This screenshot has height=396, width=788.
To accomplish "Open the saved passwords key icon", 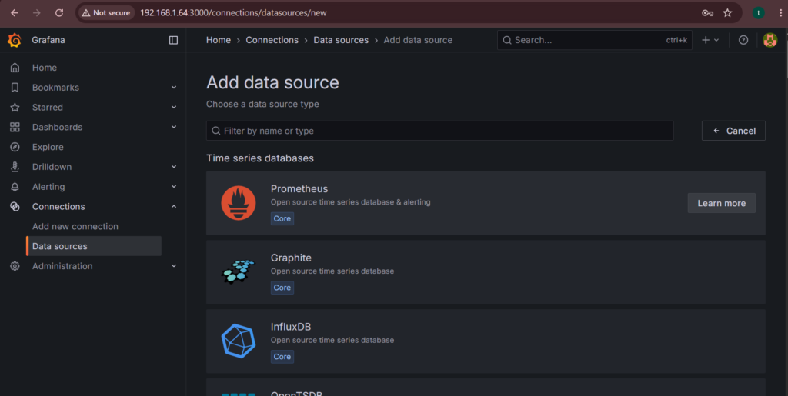I will [x=708, y=13].
